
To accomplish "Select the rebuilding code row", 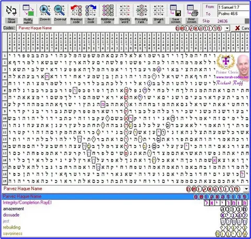I will coord(125,227).
